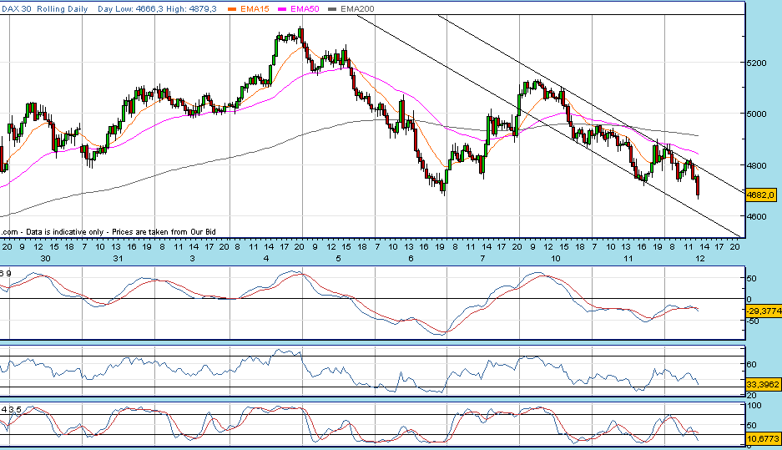The image size is (782, 450).
Task: Select the EMA50 legend label
Action: coord(305,9)
